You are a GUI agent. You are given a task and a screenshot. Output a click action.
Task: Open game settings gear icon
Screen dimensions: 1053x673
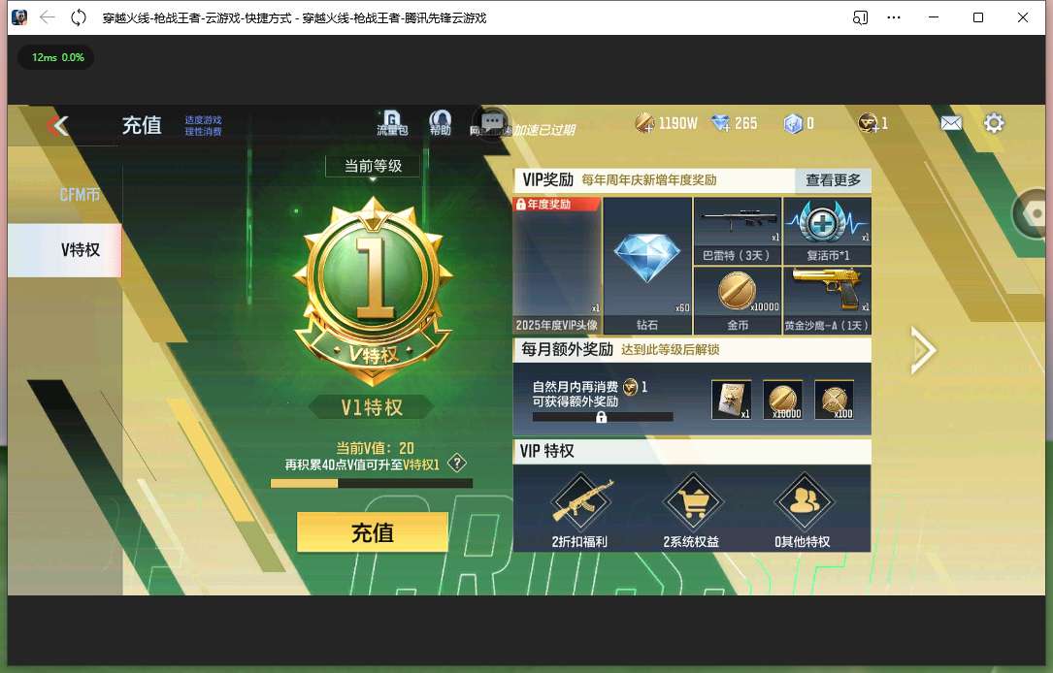coord(994,123)
